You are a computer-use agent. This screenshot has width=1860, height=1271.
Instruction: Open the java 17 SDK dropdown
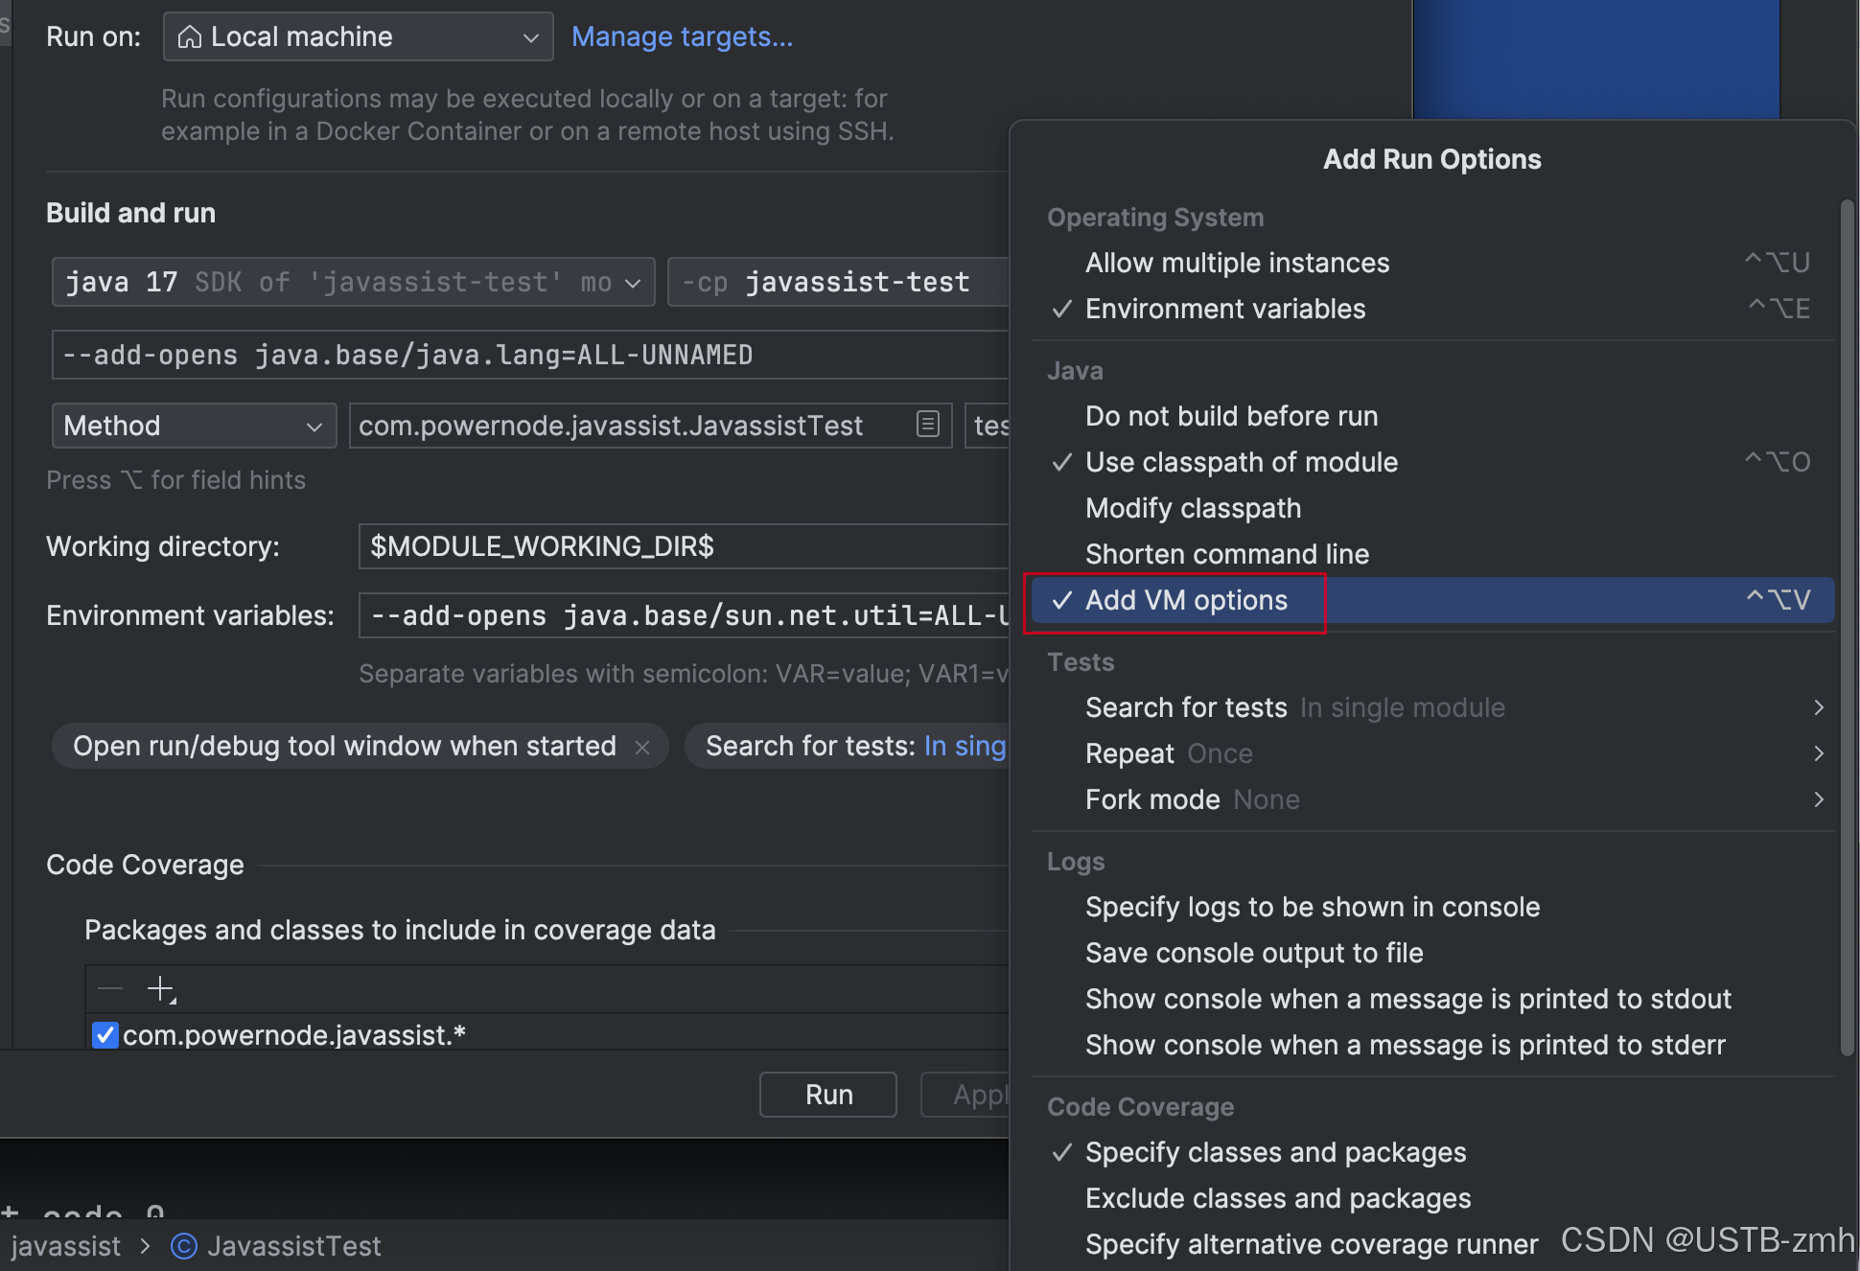tap(353, 282)
